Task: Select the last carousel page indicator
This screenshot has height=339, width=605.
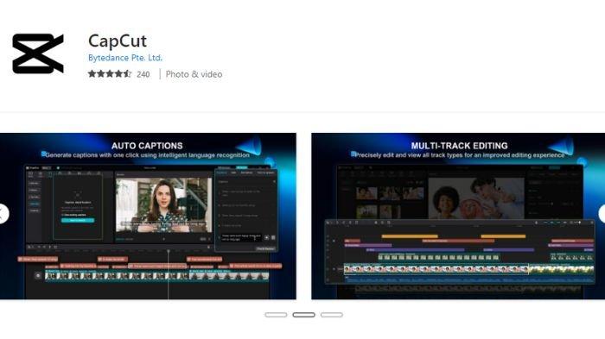Action: click(331, 315)
